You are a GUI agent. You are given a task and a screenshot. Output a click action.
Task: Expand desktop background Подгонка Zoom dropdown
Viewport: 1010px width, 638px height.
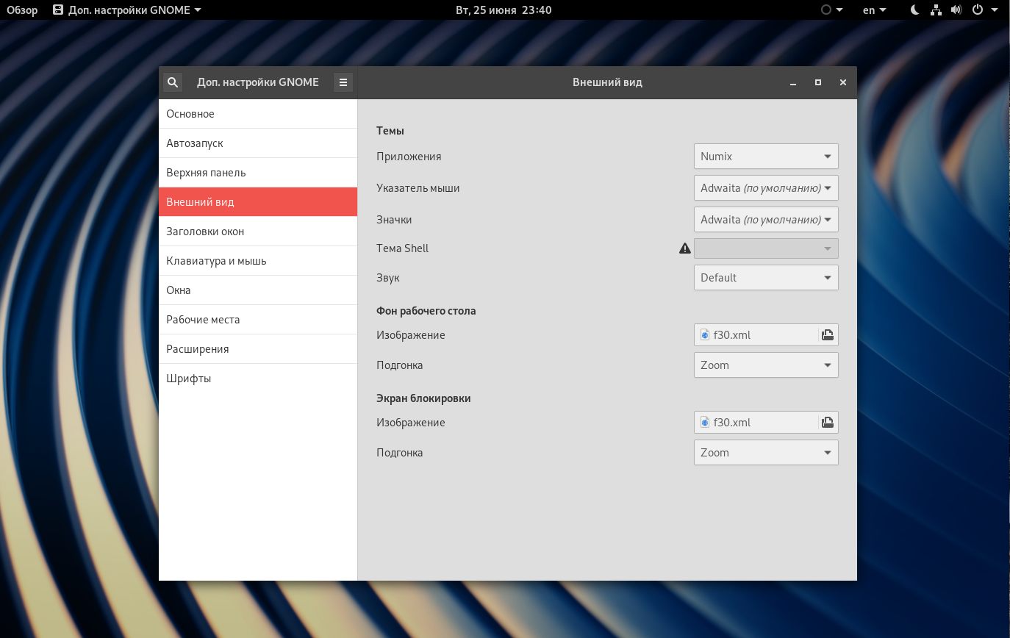[x=766, y=365]
